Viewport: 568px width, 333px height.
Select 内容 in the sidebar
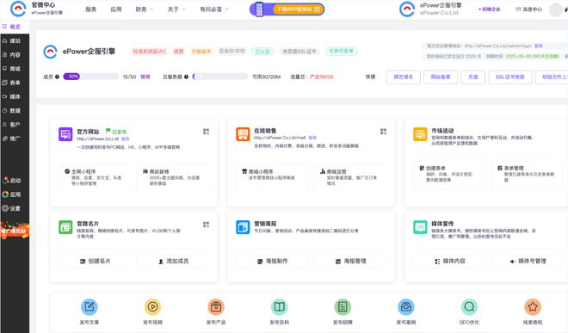[x=15, y=55]
